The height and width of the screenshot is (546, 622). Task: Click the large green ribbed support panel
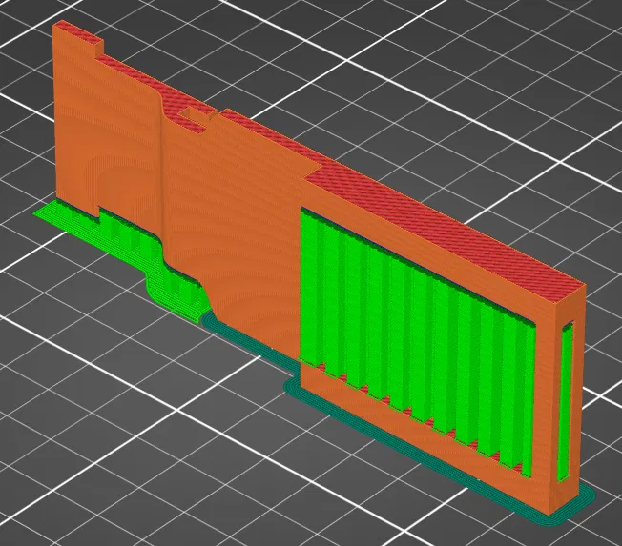[417, 341]
